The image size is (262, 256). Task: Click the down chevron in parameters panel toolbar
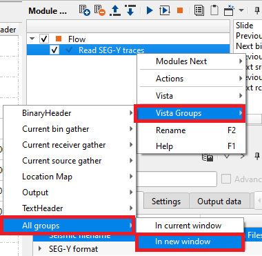(227, 157)
